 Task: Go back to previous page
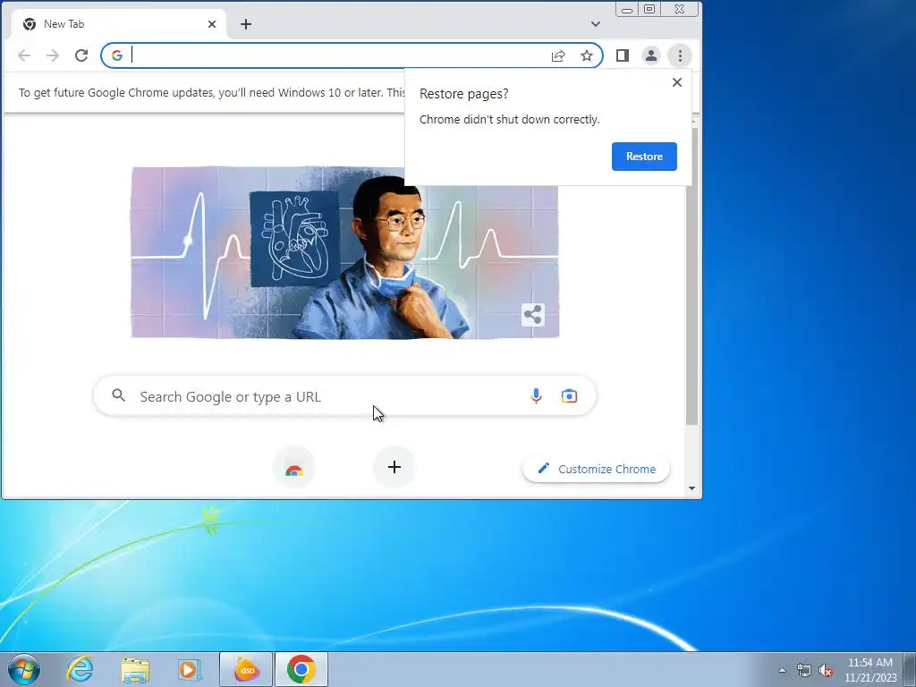click(24, 55)
